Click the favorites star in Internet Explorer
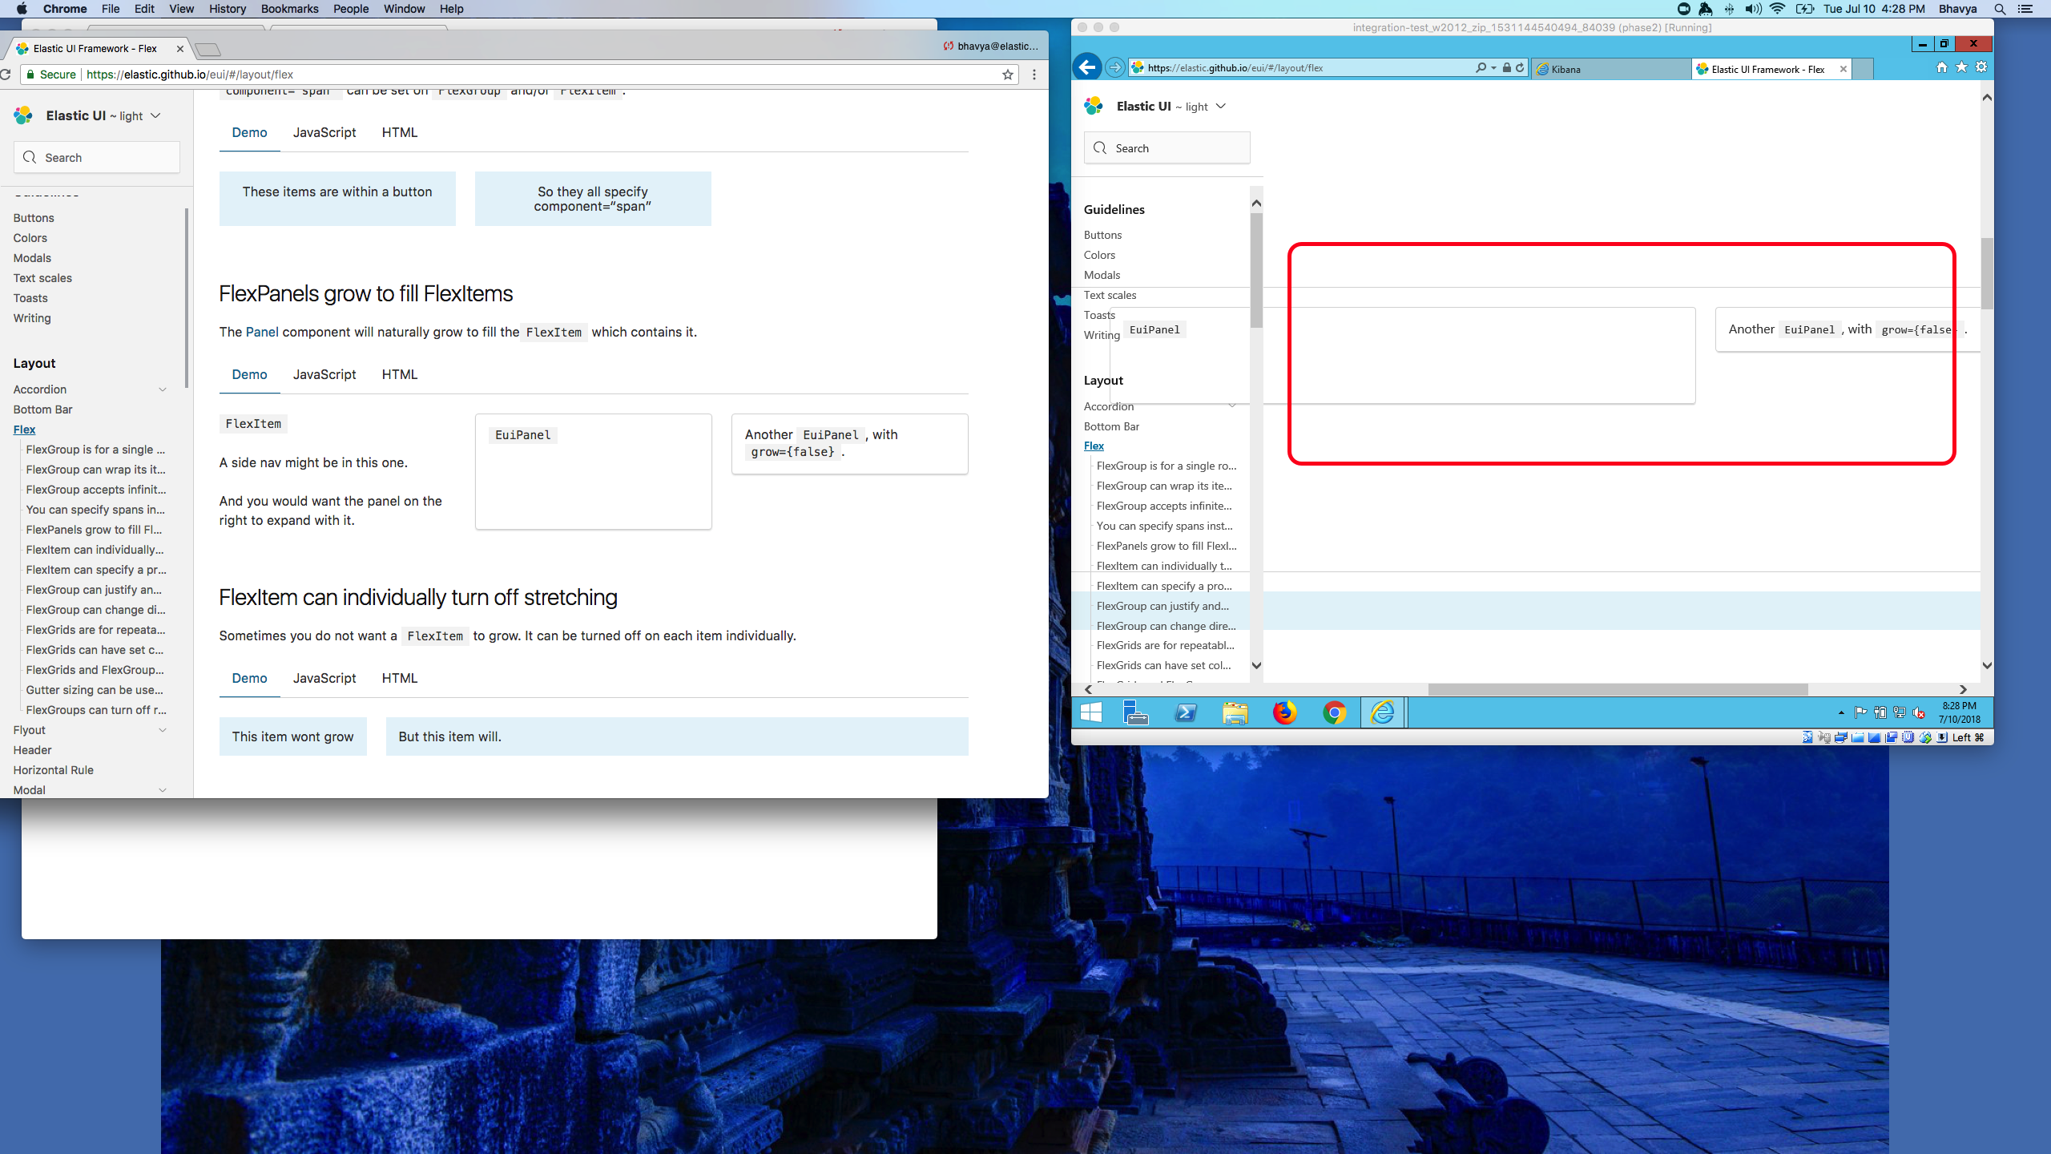The width and height of the screenshot is (2051, 1154). coord(1962,67)
